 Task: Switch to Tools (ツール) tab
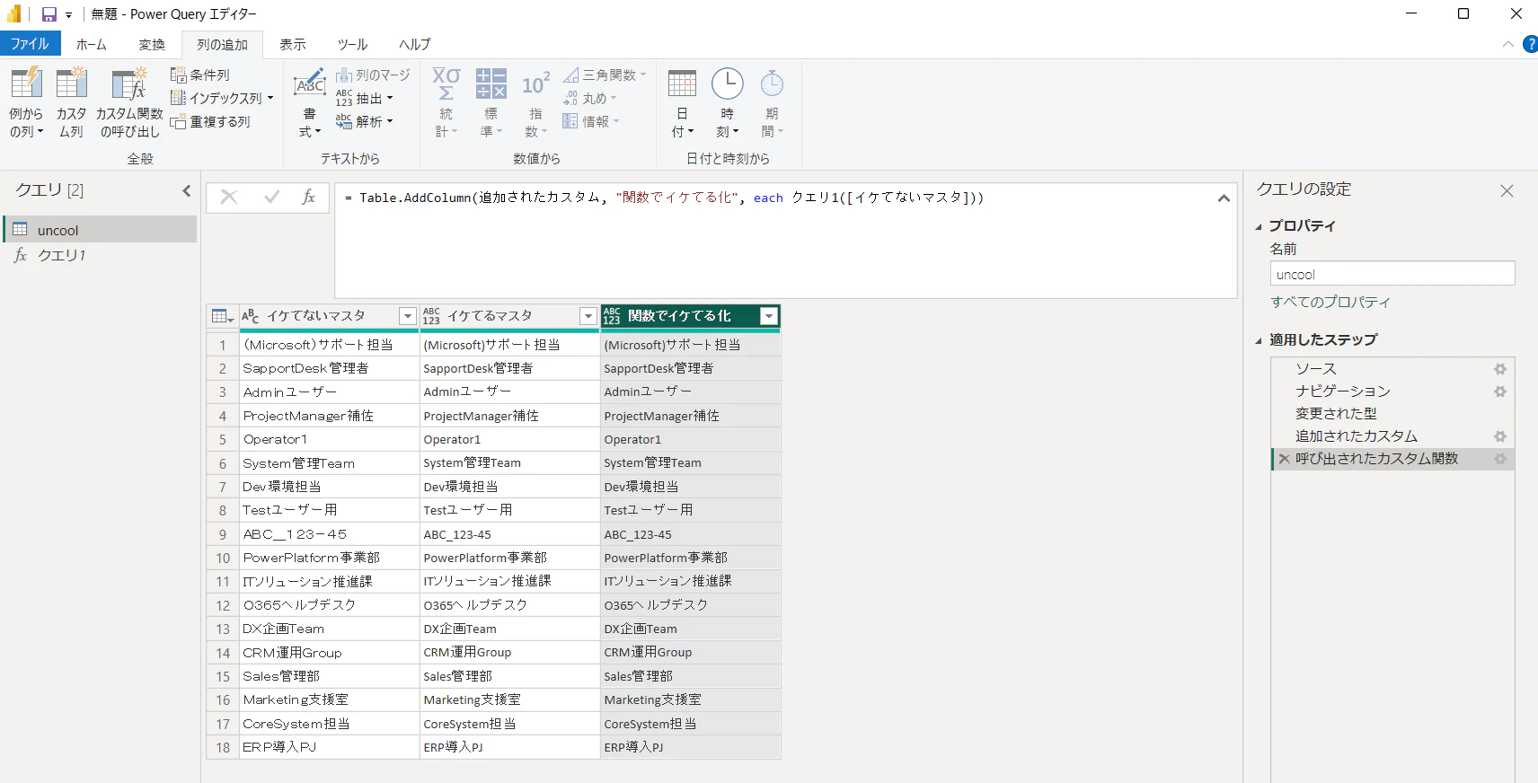pyautogui.click(x=352, y=44)
